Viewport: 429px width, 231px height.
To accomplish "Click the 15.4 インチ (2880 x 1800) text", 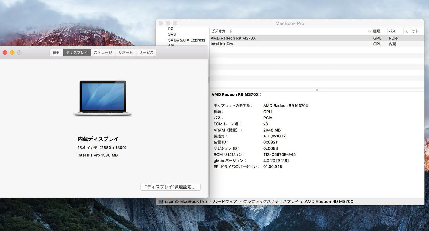I will click(102, 148).
